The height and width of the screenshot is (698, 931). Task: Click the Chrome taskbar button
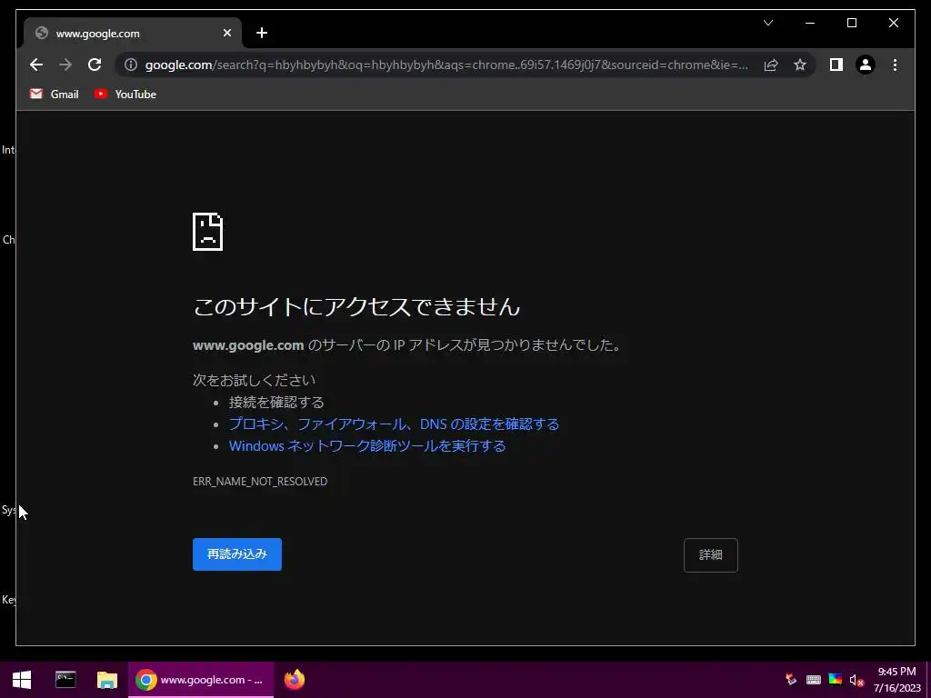pyautogui.click(x=201, y=680)
